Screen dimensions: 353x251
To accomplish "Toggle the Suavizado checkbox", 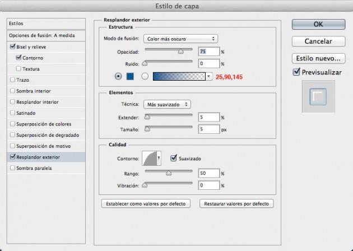I will [x=174, y=158].
